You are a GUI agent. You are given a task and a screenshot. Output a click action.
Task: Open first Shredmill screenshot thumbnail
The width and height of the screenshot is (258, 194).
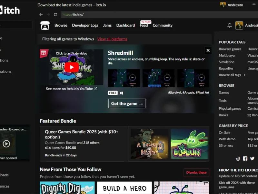point(124,78)
